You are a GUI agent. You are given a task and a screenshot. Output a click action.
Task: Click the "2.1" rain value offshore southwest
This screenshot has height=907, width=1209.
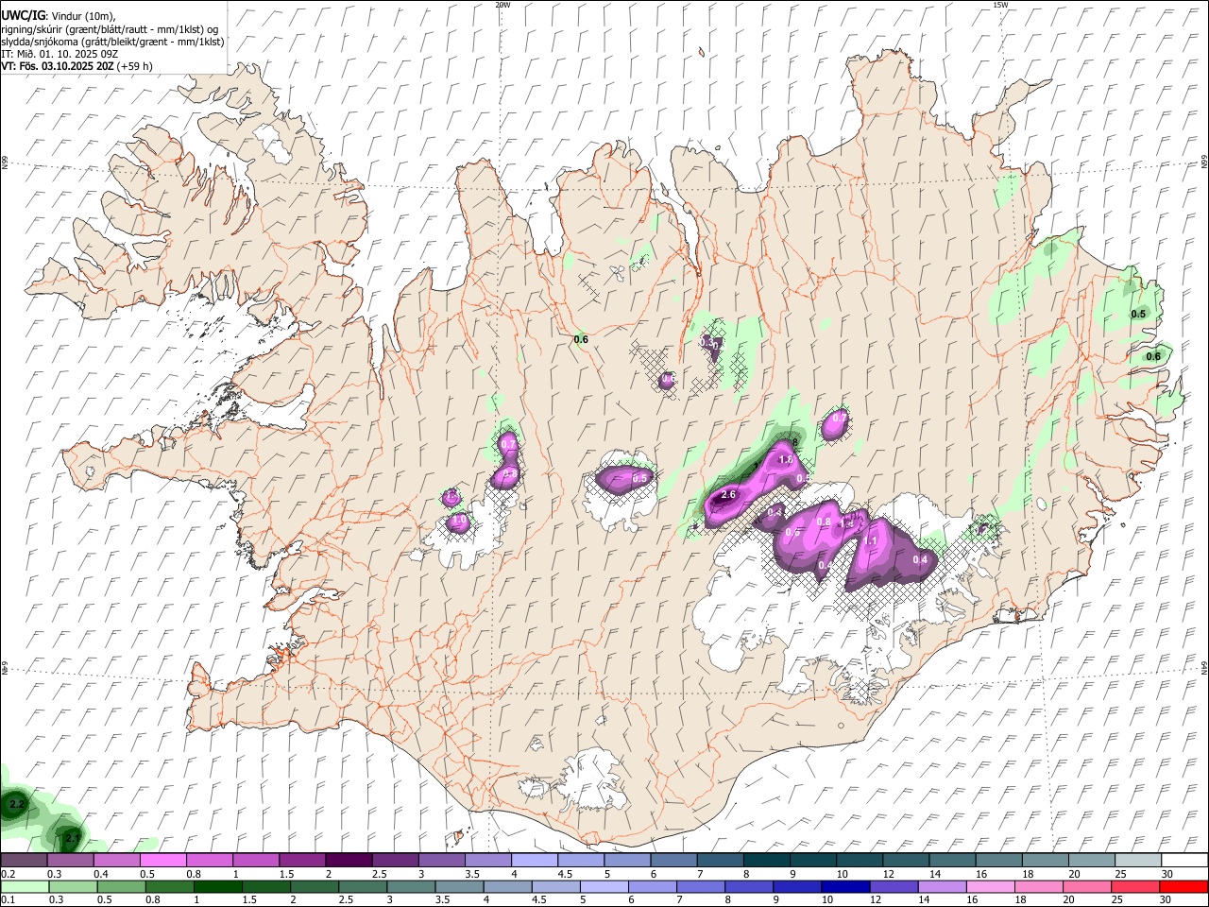73,838
